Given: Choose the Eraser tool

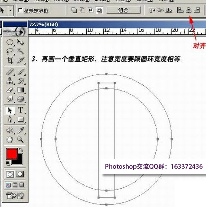Looking at the screenshot, I should pyautogui.click(x=10, y=90).
